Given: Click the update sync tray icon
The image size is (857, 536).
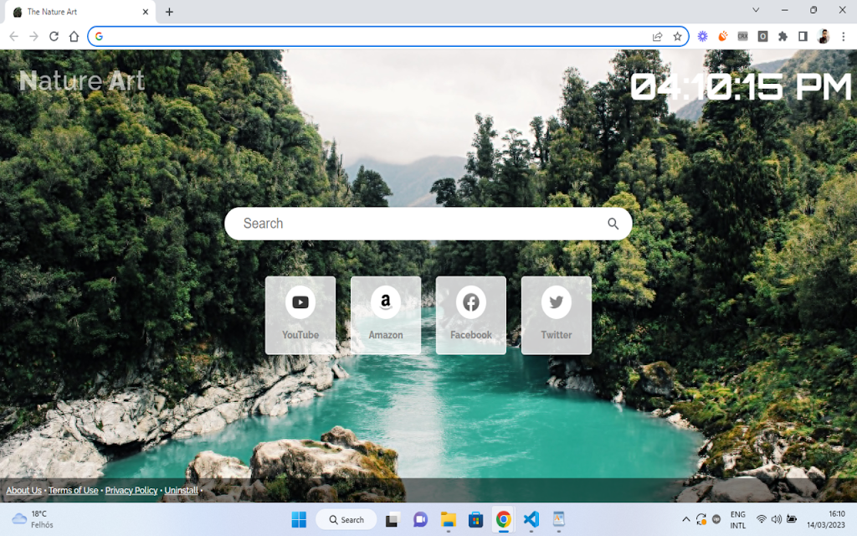Looking at the screenshot, I should (701, 519).
